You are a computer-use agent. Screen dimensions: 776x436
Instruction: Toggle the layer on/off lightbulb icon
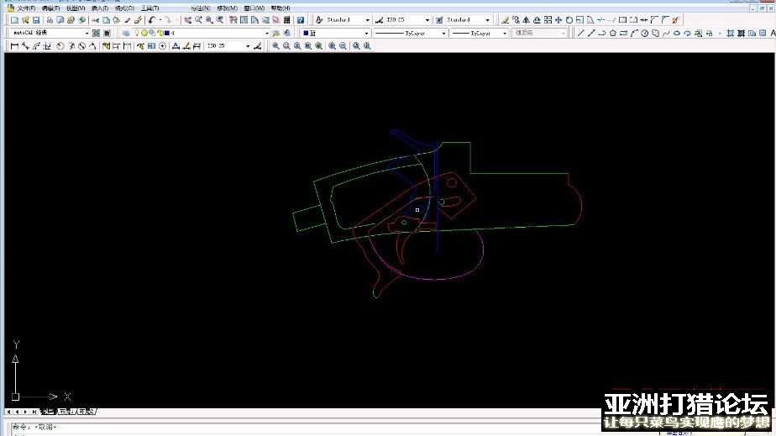137,33
